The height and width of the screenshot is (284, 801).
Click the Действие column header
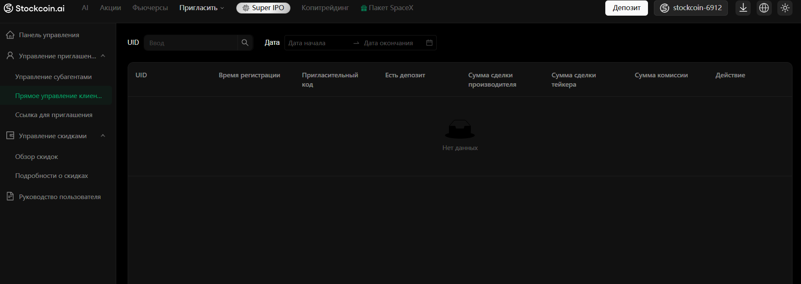730,75
